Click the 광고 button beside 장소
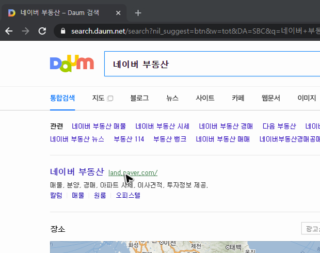The width and height of the screenshot is (320, 253). point(311,229)
